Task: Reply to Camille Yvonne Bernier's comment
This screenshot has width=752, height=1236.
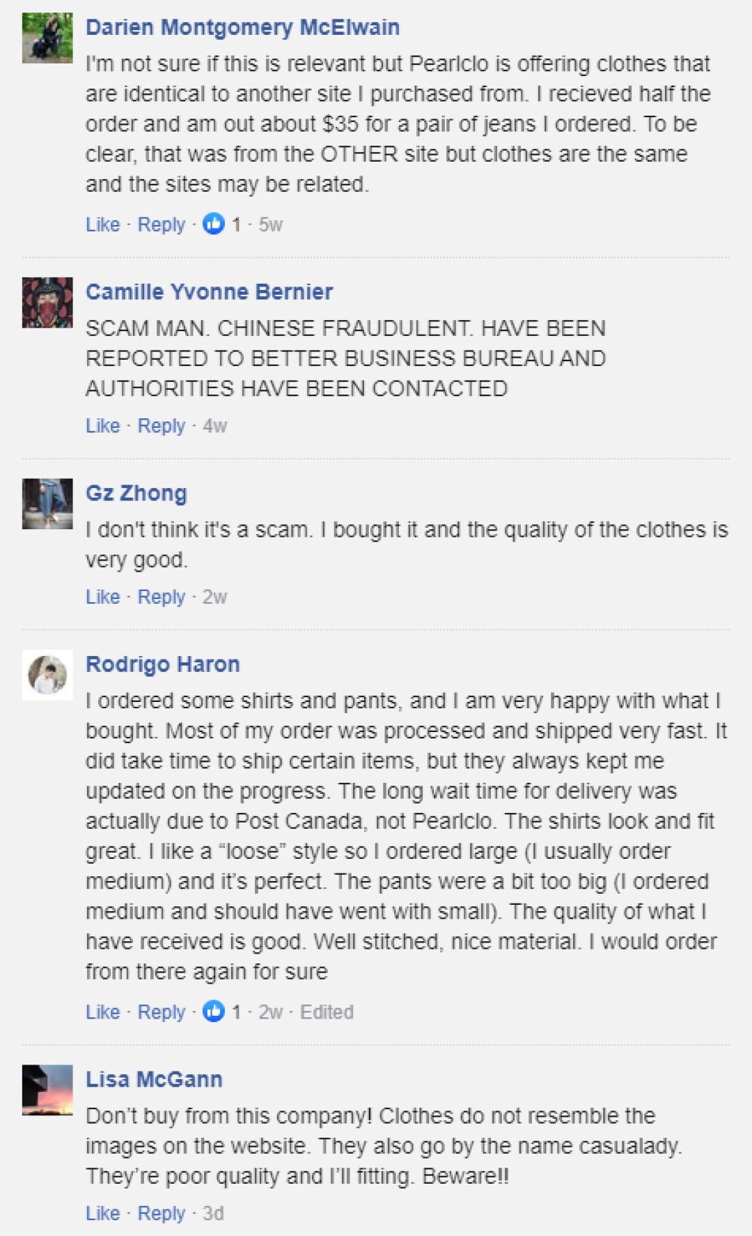Action: coord(161,425)
